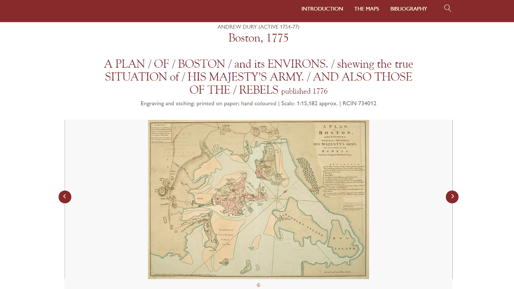The image size is (514, 289).
Task: Click the 'RCIN 734012' reference text
Action: pos(359,103)
